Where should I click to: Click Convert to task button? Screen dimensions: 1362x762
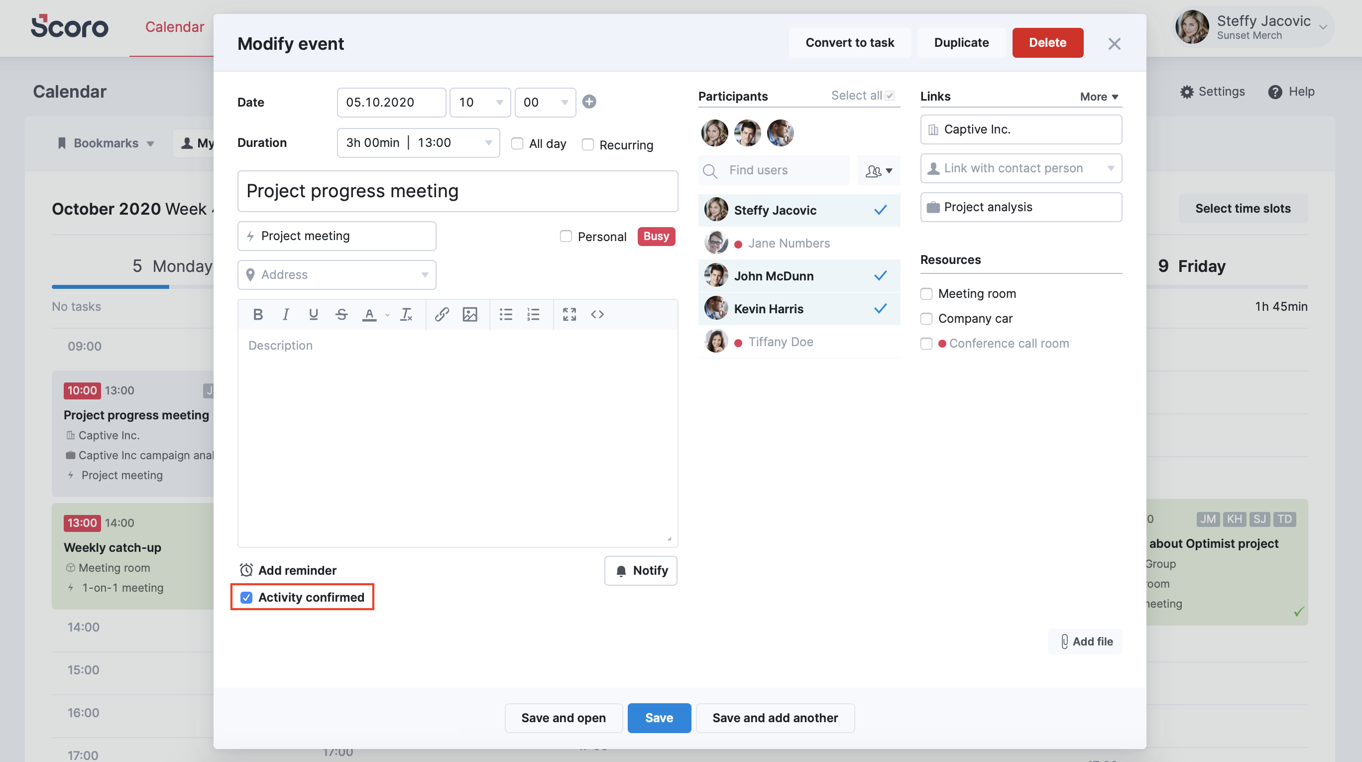click(x=850, y=43)
